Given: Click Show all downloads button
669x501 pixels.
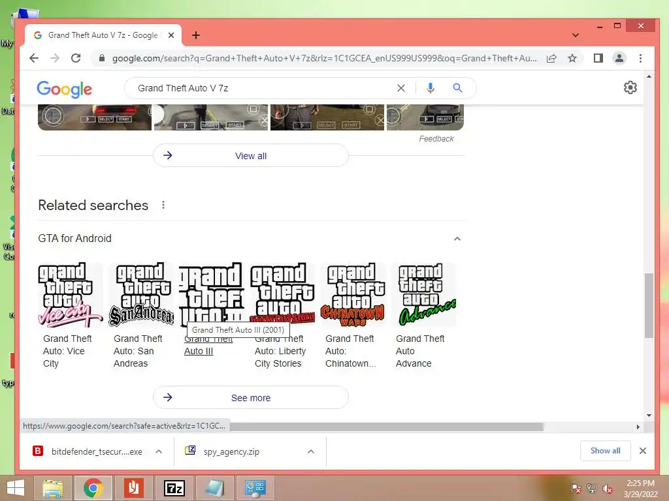Looking at the screenshot, I should click(x=605, y=451).
